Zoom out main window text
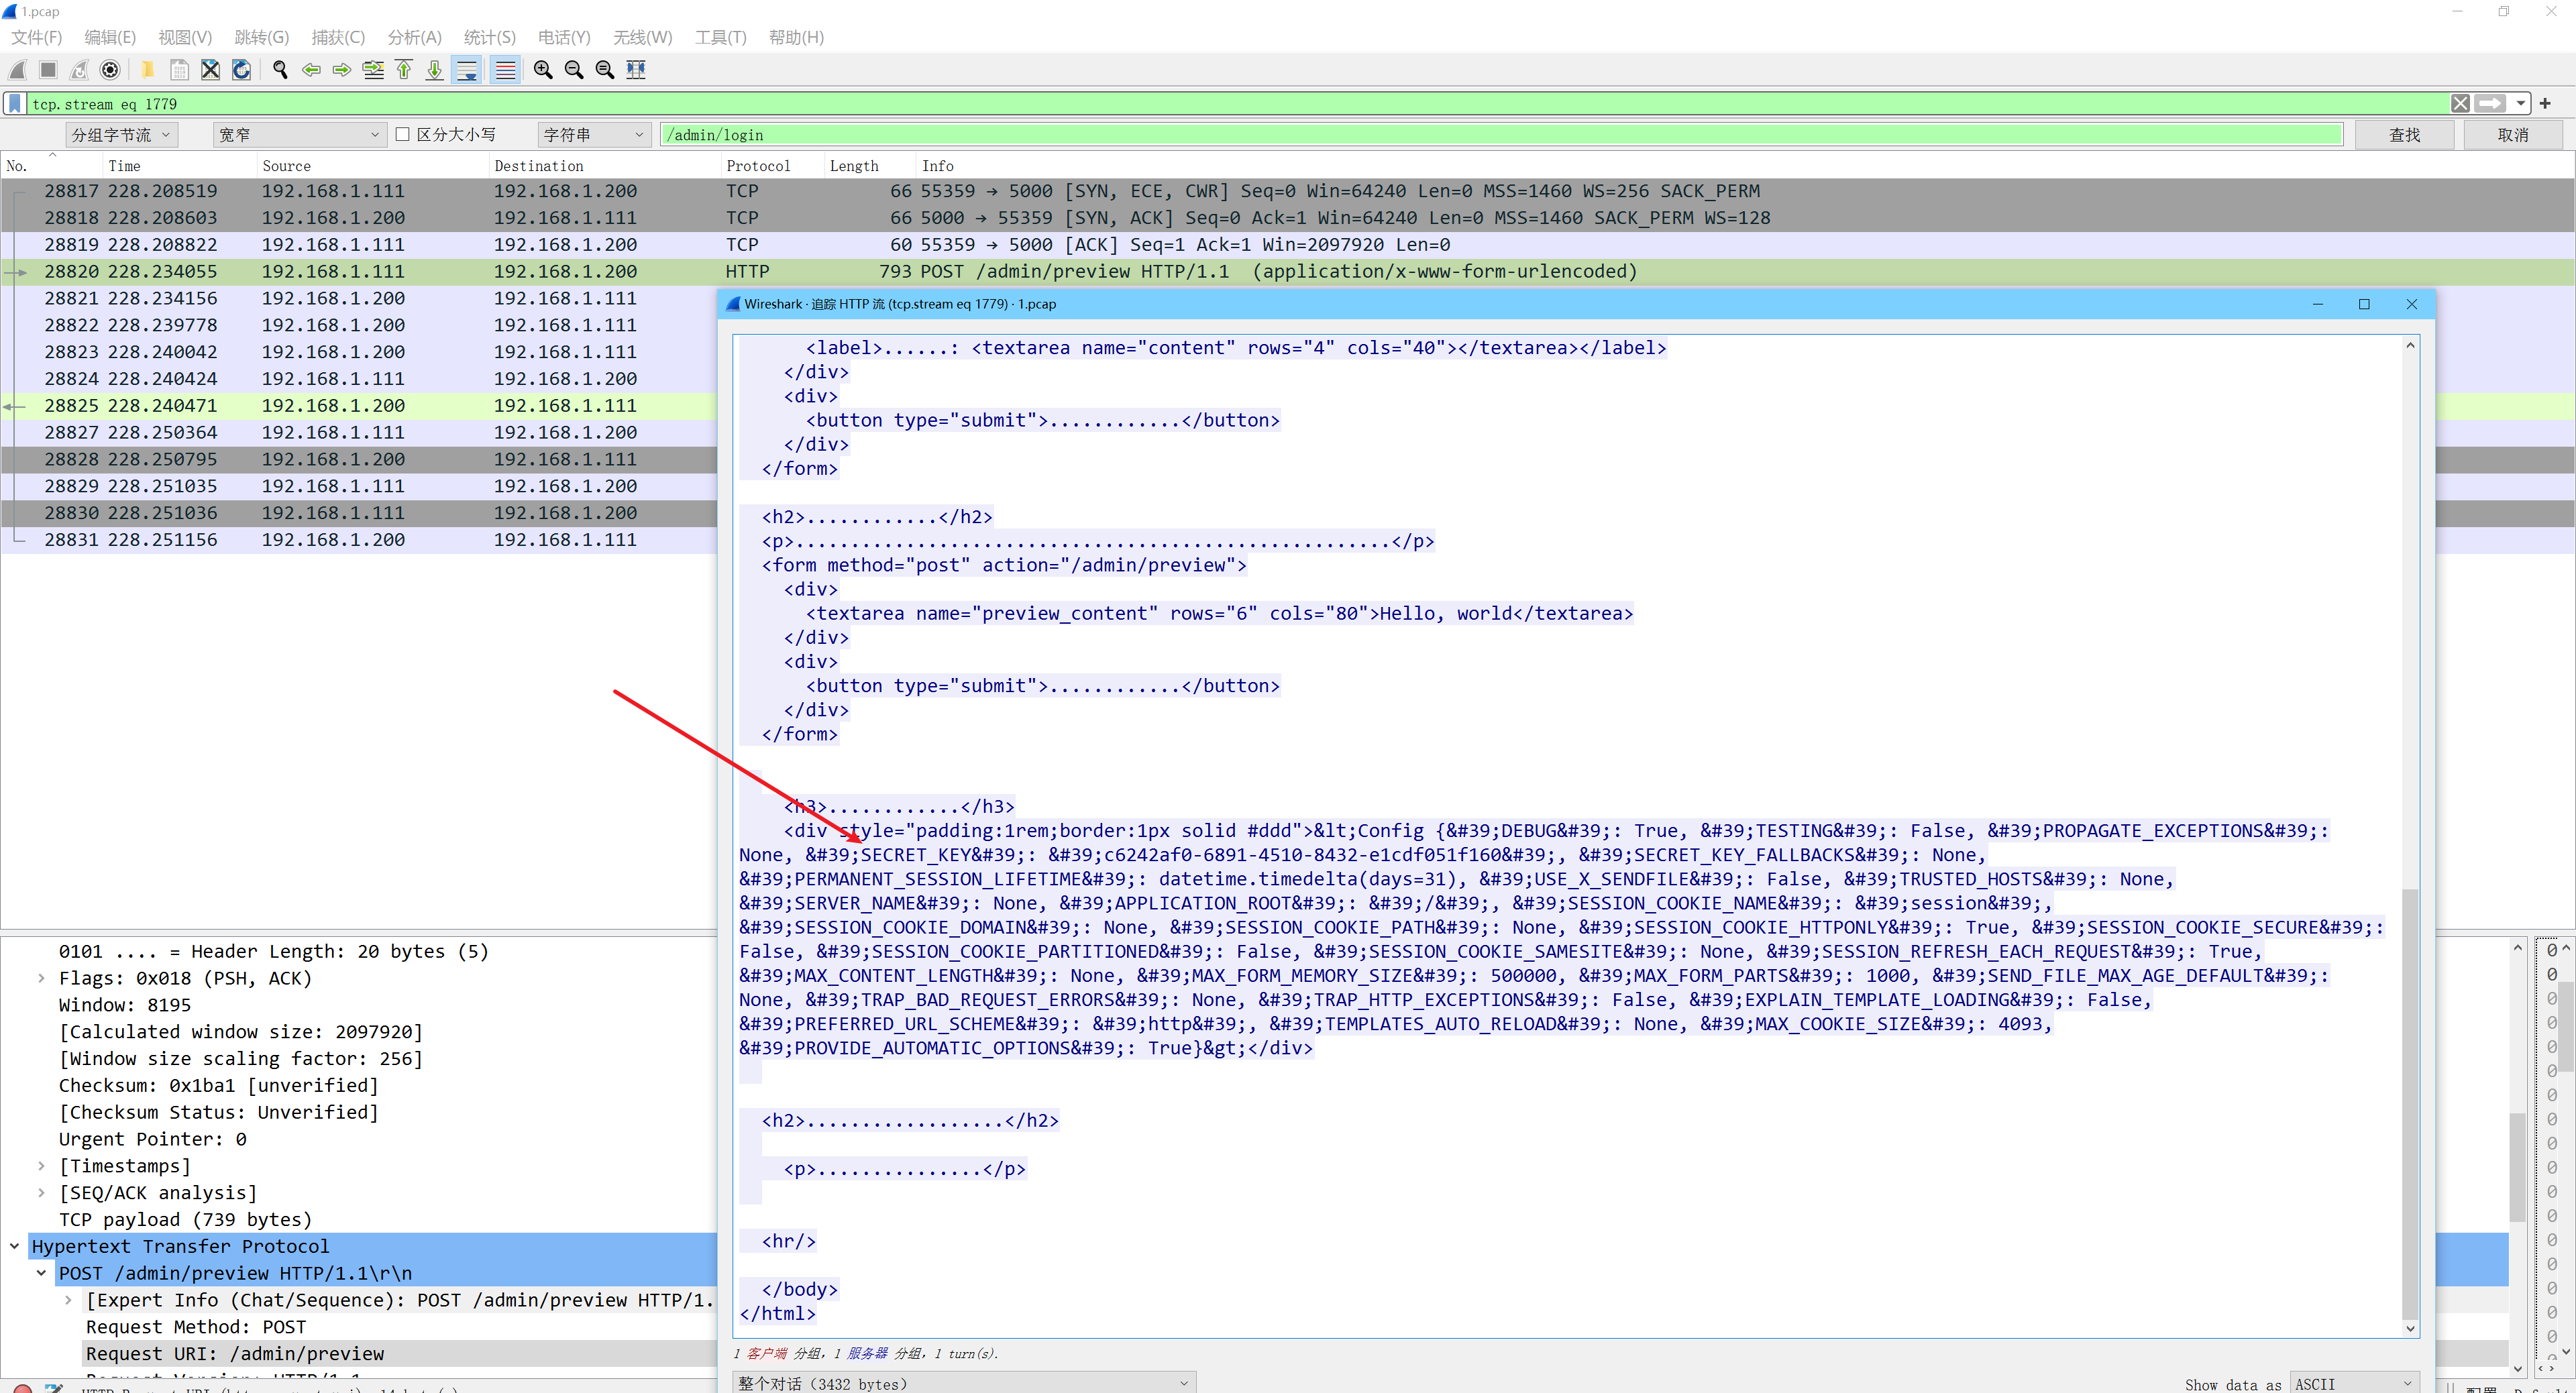The height and width of the screenshot is (1393, 2576). pyautogui.click(x=574, y=69)
